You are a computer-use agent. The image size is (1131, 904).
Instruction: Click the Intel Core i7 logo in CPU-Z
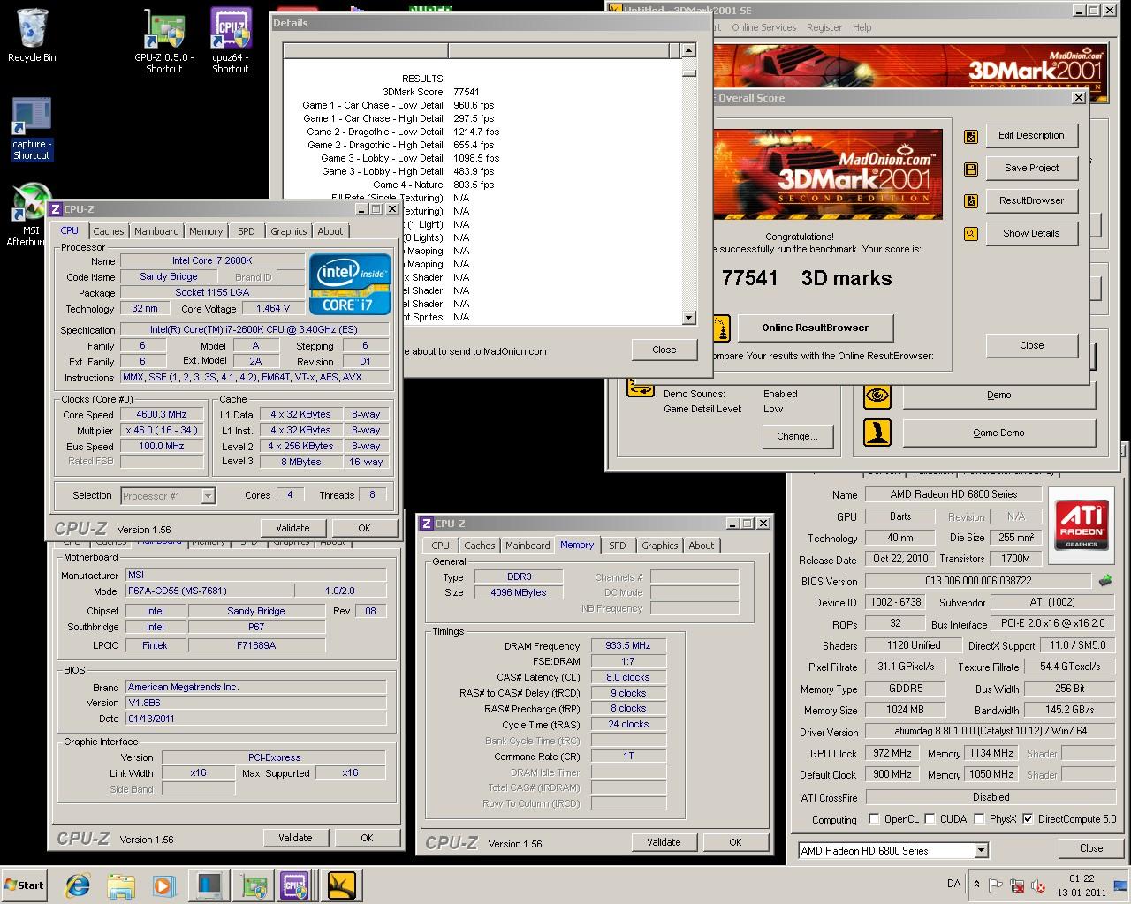tap(350, 283)
